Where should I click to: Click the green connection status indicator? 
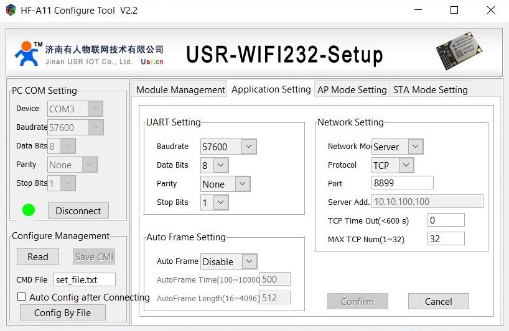[x=28, y=210]
